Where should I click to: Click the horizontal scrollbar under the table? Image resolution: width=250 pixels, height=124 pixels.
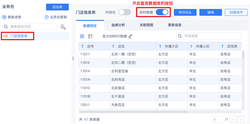pos(133,112)
